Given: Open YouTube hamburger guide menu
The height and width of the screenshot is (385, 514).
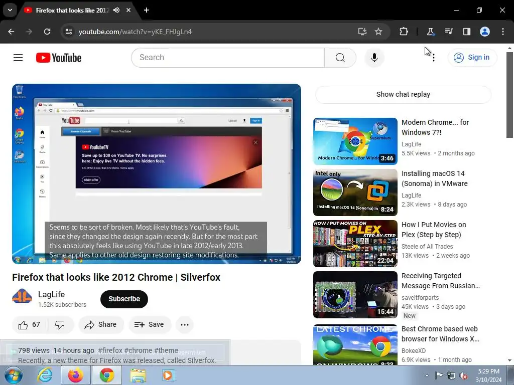Looking at the screenshot, I should [18, 58].
